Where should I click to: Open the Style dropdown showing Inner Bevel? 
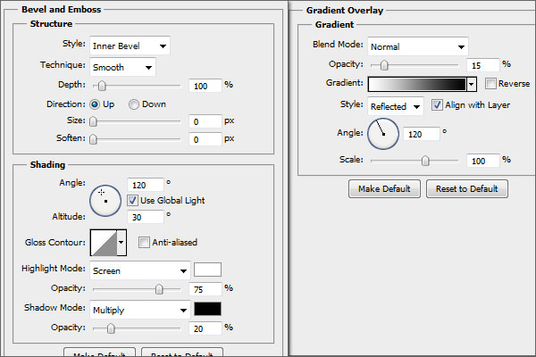click(x=130, y=46)
